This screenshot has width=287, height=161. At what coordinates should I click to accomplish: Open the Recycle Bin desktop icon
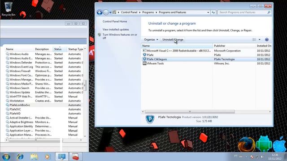[8, 9]
